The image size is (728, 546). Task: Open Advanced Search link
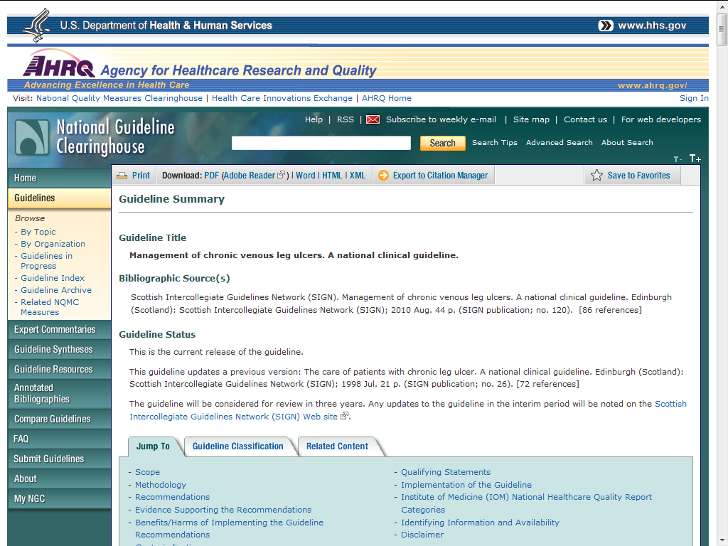point(559,142)
